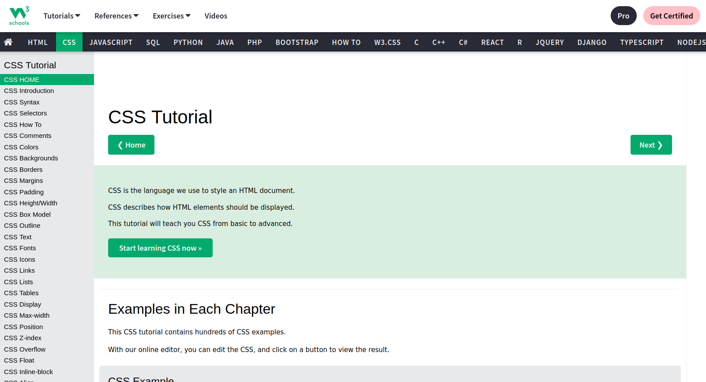Select HTML in the topic bar
706x382 pixels.
click(x=38, y=42)
